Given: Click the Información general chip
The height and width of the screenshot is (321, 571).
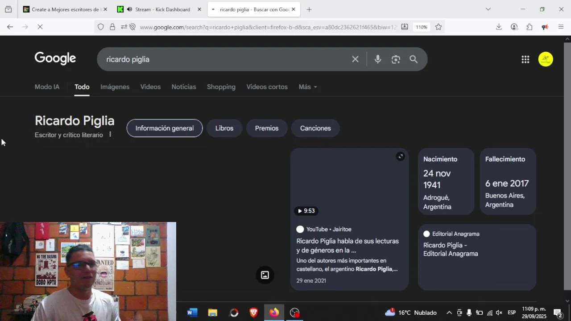Looking at the screenshot, I should (x=165, y=128).
